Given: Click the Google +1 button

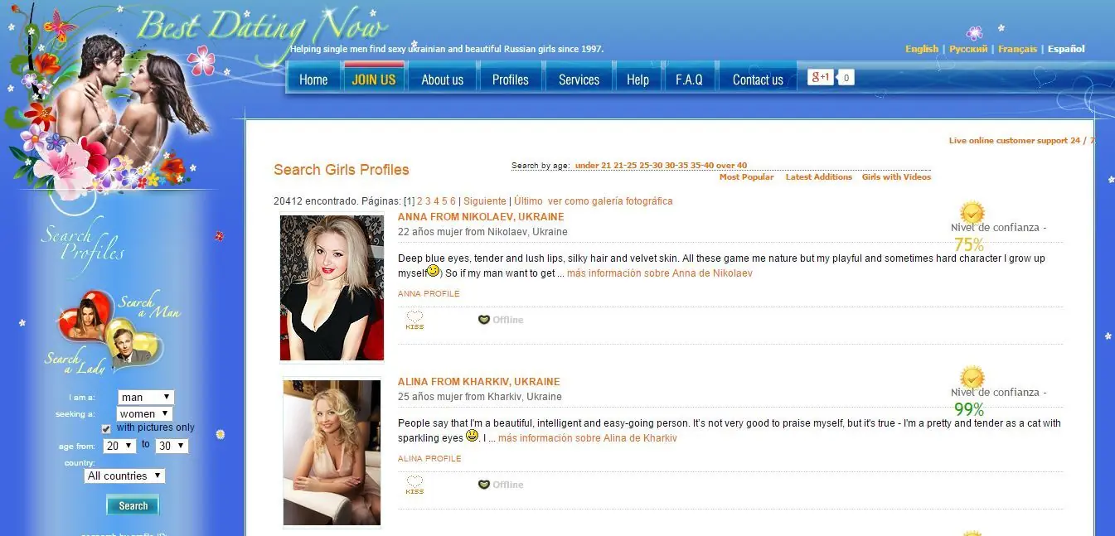Looking at the screenshot, I should (x=821, y=77).
